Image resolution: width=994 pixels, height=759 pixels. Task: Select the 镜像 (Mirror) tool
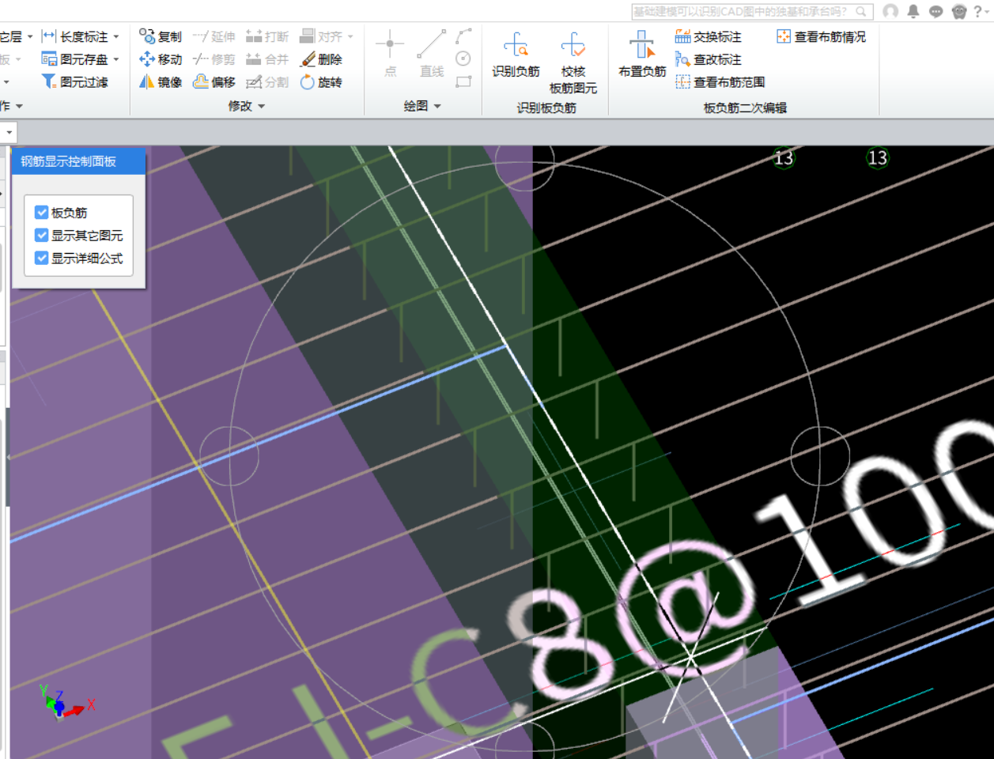(x=161, y=82)
